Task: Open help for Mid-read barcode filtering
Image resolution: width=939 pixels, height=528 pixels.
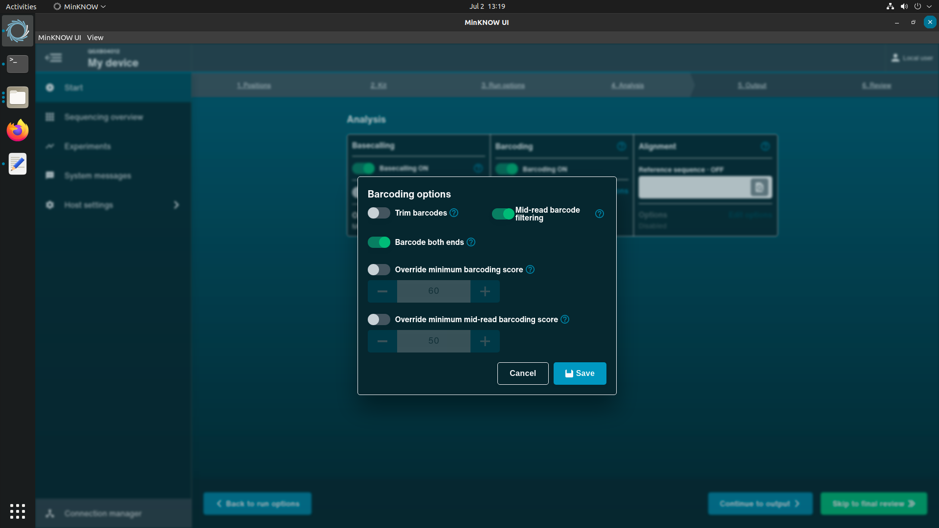Action: [600, 214]
